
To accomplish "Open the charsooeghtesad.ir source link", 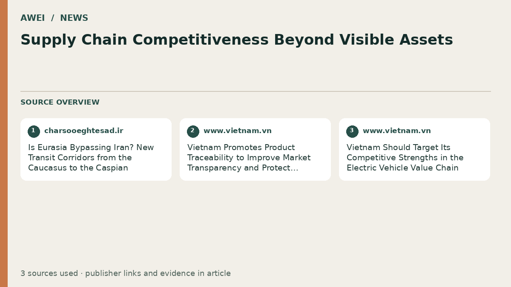I will tap(84, 131).
